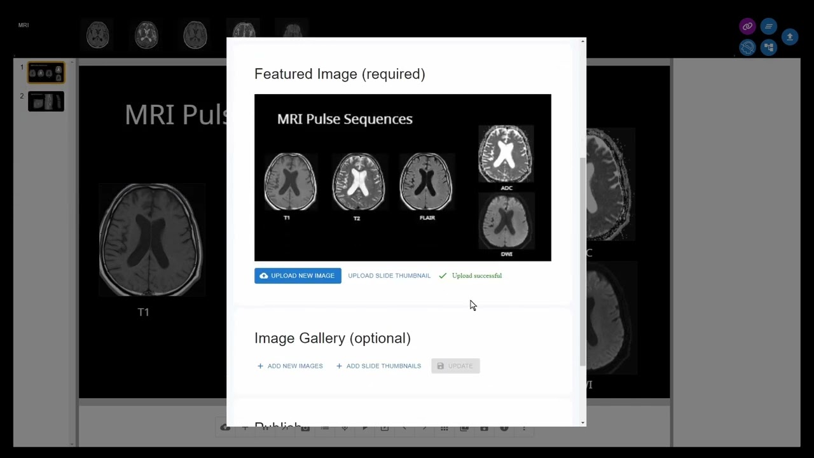The width and height of the screenshot is (814, 458).
Task: Select slide 2 thumbnail in slide panel
Action: pyautogui.click(x=46, y=102)
